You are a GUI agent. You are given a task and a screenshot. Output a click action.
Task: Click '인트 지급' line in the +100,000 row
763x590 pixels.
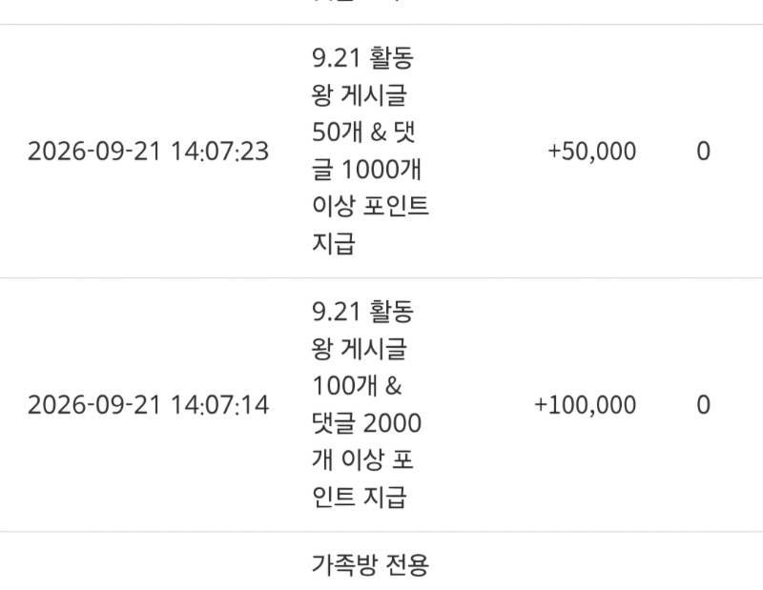point(360,497)
